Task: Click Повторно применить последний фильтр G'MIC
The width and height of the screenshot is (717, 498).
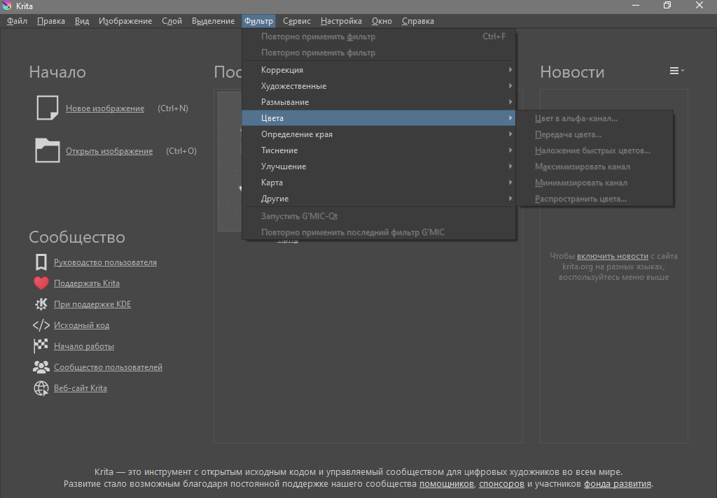Action: (379, 232)
